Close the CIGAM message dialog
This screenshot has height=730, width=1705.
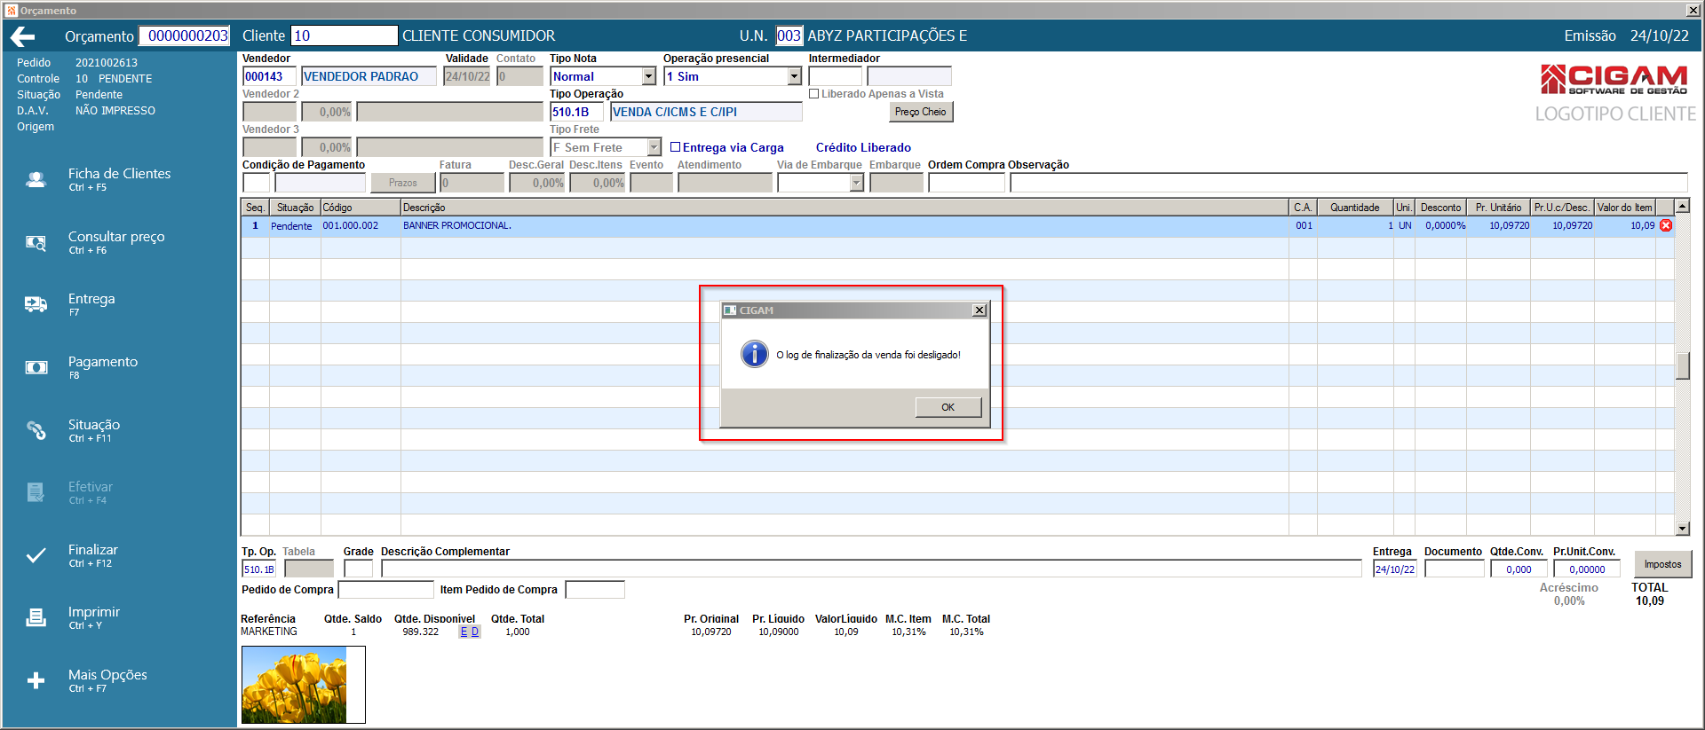[979, 310]
